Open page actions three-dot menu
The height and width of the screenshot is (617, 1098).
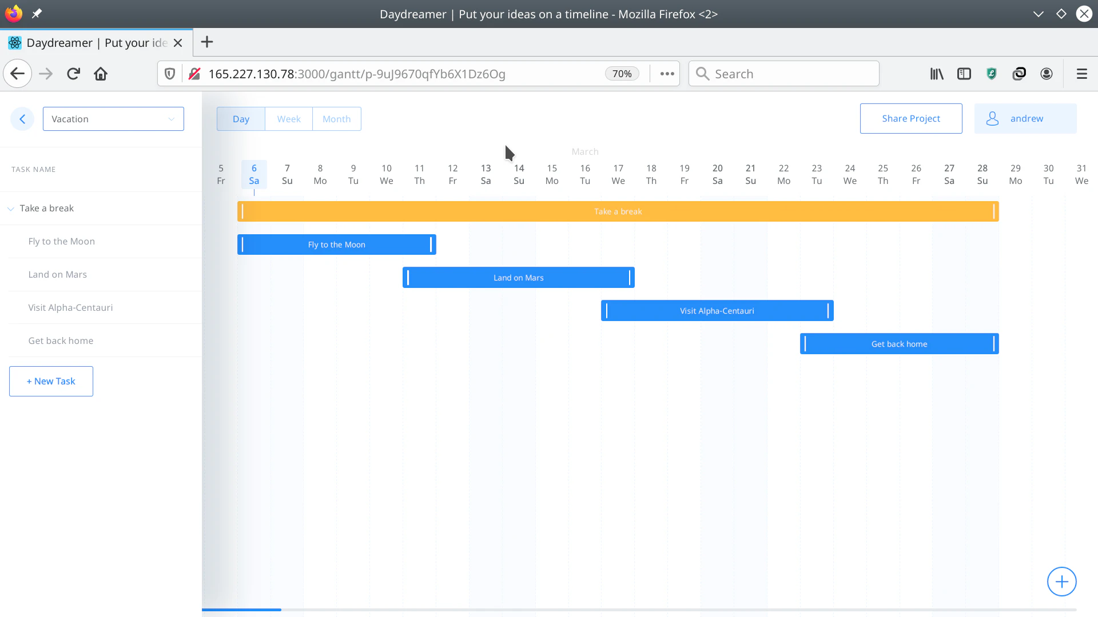pyautogui.click(x=667, y=74)
